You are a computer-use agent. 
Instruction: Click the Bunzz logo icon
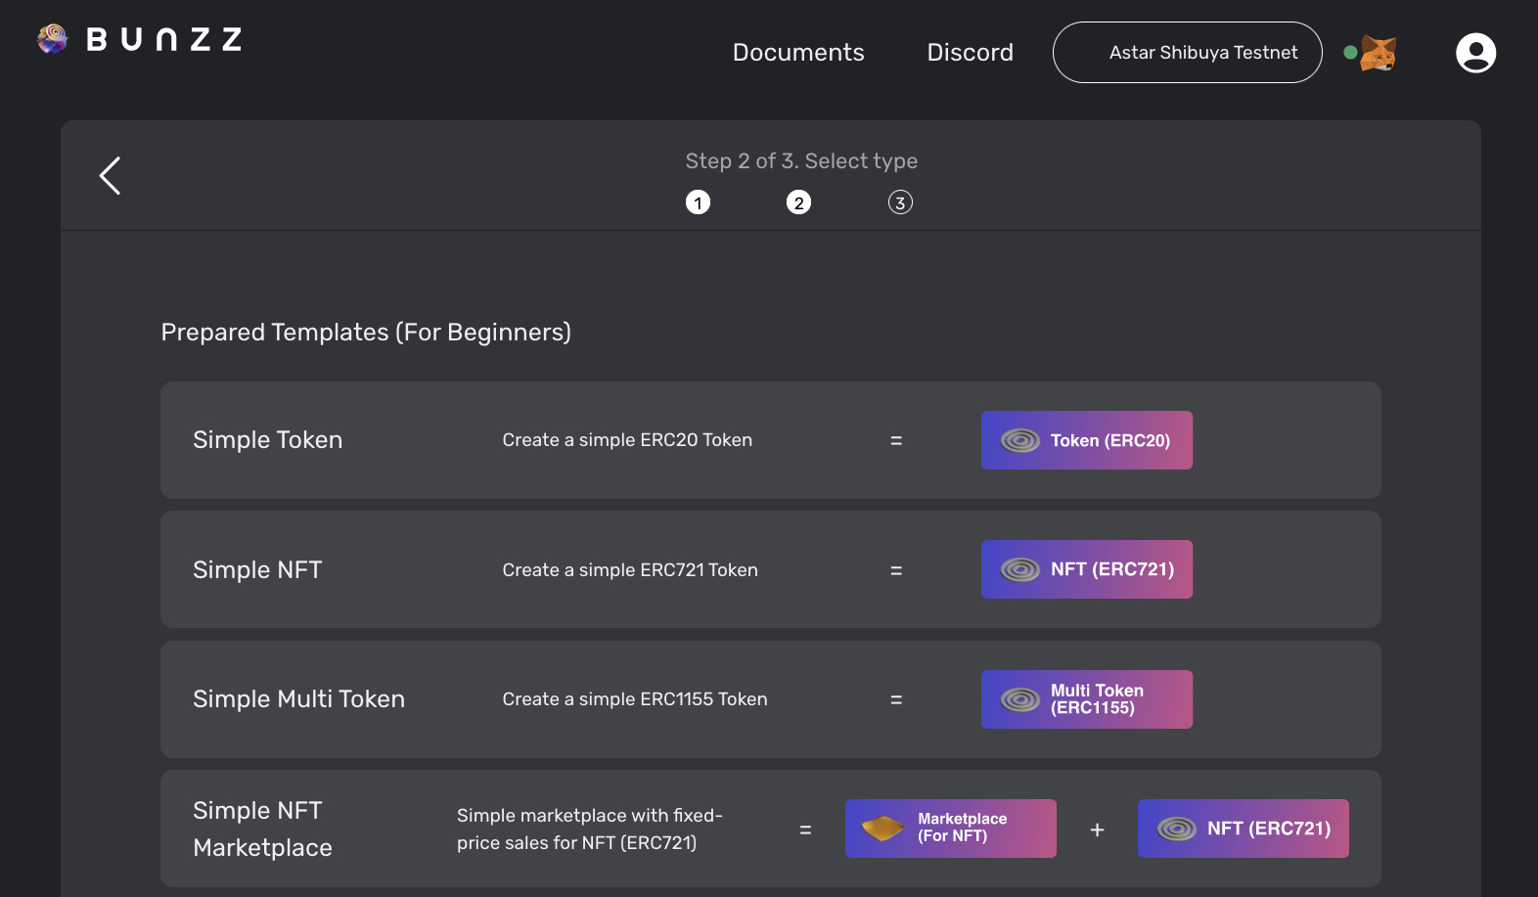coord(53,39)
